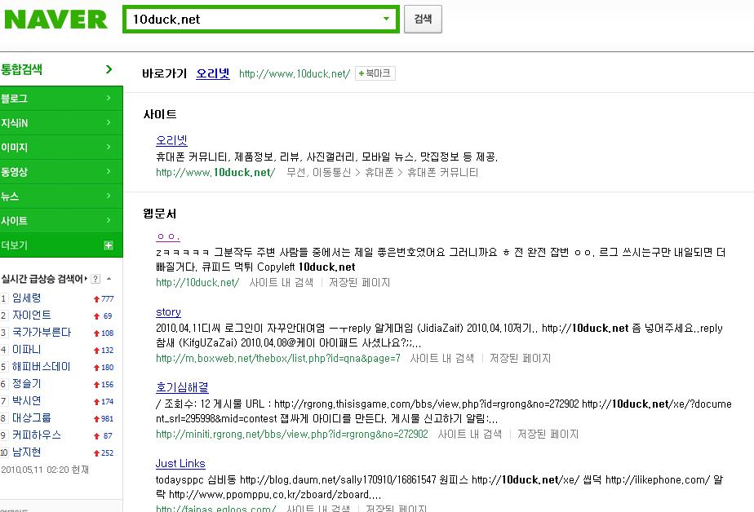
Task: Open 저장된 페이지 for the 10duck.net result
Action: tap(359, 282)
